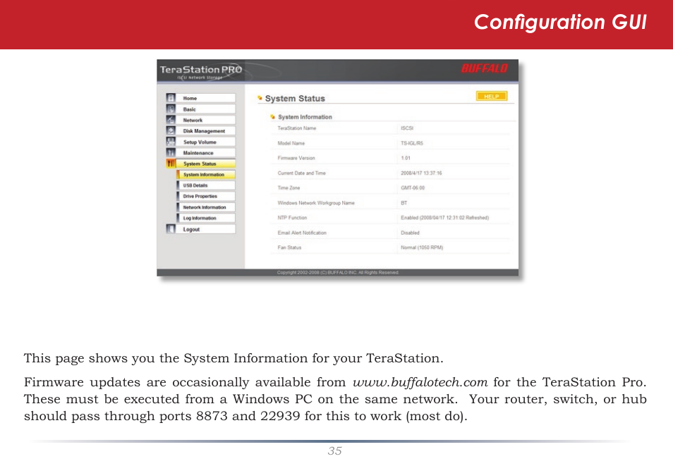Click the Fan Status label
The height and width of the screenshot is (466, 673).
coord(289,247)
